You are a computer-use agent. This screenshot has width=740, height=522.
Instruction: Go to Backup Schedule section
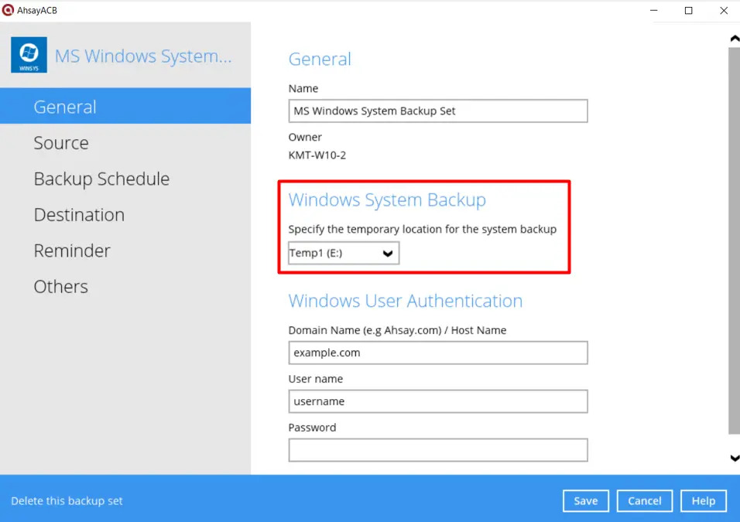[101, 179]
